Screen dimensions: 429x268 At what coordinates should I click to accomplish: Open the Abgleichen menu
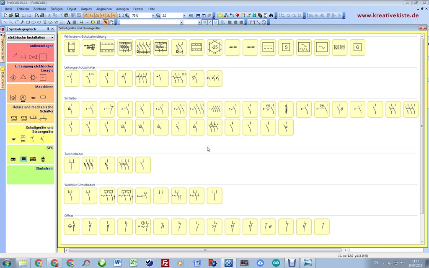pyautogui.click(x=104, y=9)
